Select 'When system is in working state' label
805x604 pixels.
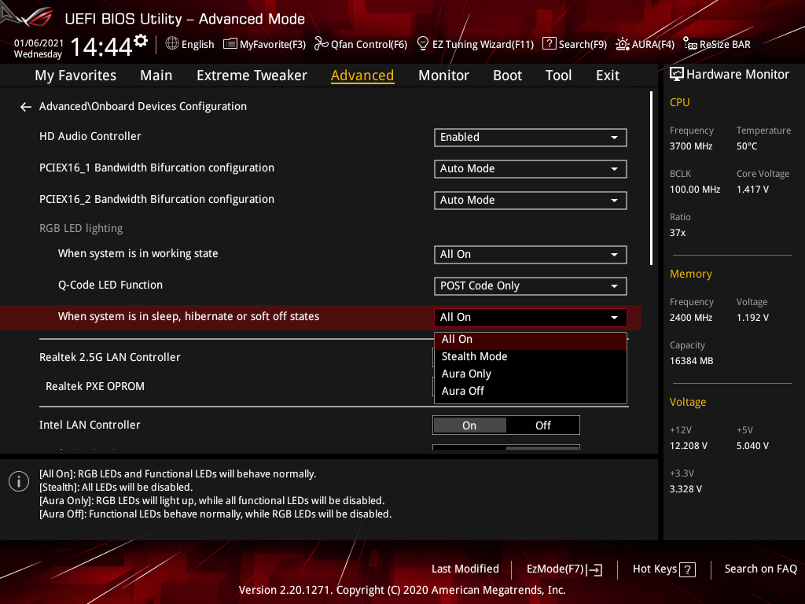pyautogui.click(x=138, y=254)
